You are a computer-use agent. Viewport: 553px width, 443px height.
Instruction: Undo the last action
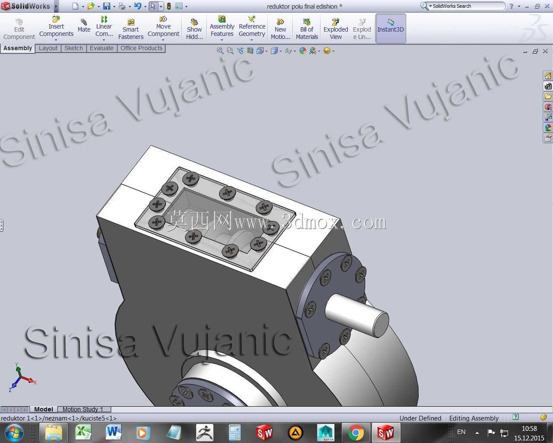click(137, 6)
